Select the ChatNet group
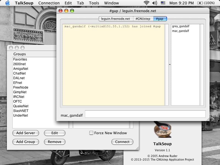Image resolution: width=220 pixels, height=165 pixels. point(34,73)
